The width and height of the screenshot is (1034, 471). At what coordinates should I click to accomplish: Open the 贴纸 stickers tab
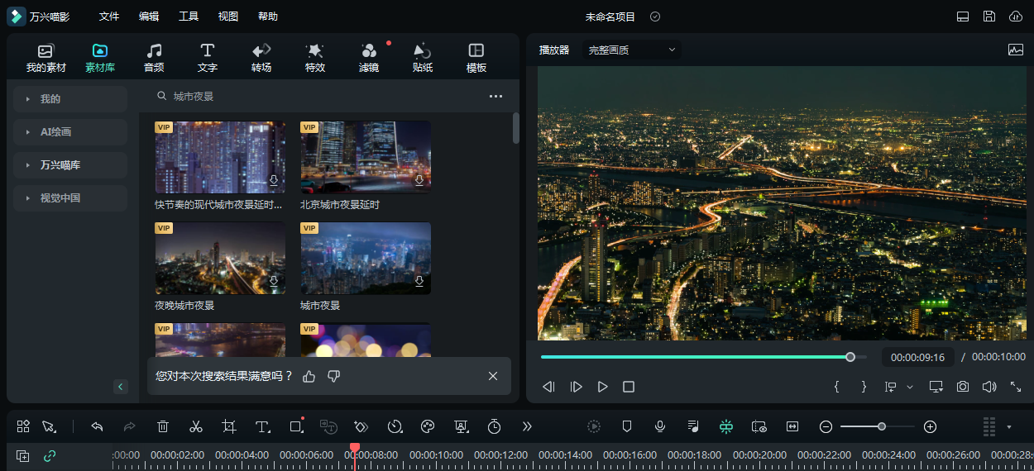coord(423,58)
